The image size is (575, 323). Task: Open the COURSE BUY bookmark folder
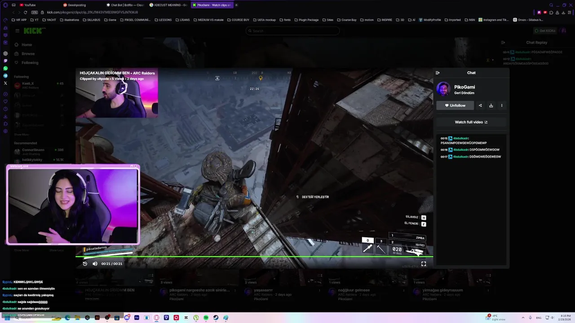point(238,20)
